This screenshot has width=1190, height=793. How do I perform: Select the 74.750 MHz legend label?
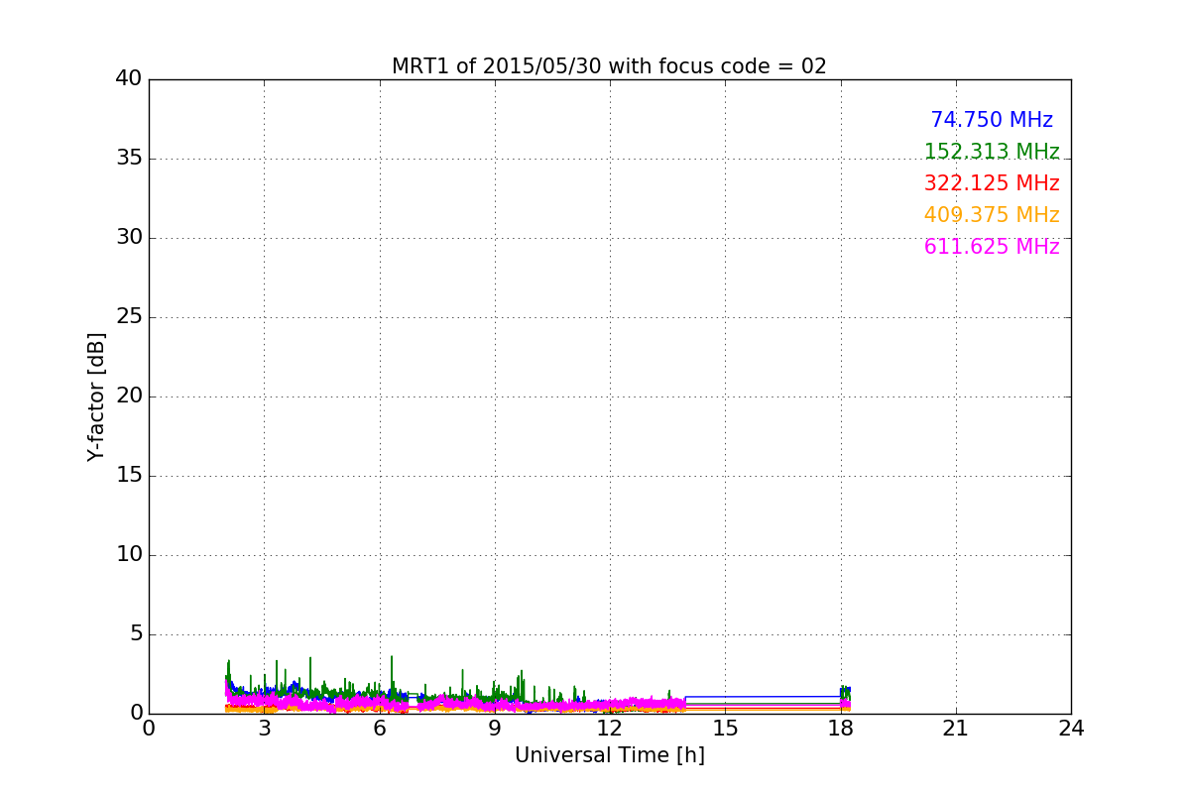(992, 120)
